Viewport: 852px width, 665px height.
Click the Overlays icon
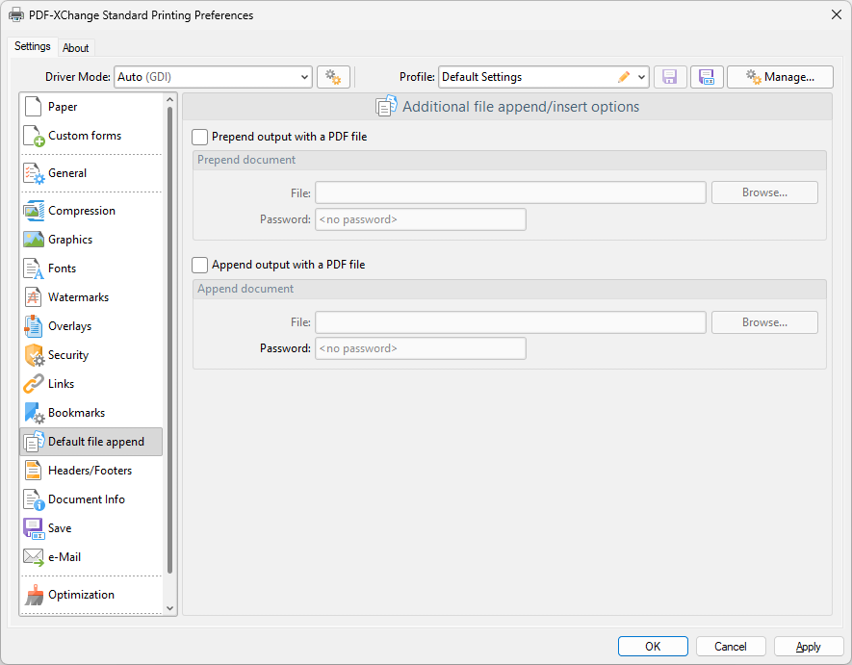[33, 326]
